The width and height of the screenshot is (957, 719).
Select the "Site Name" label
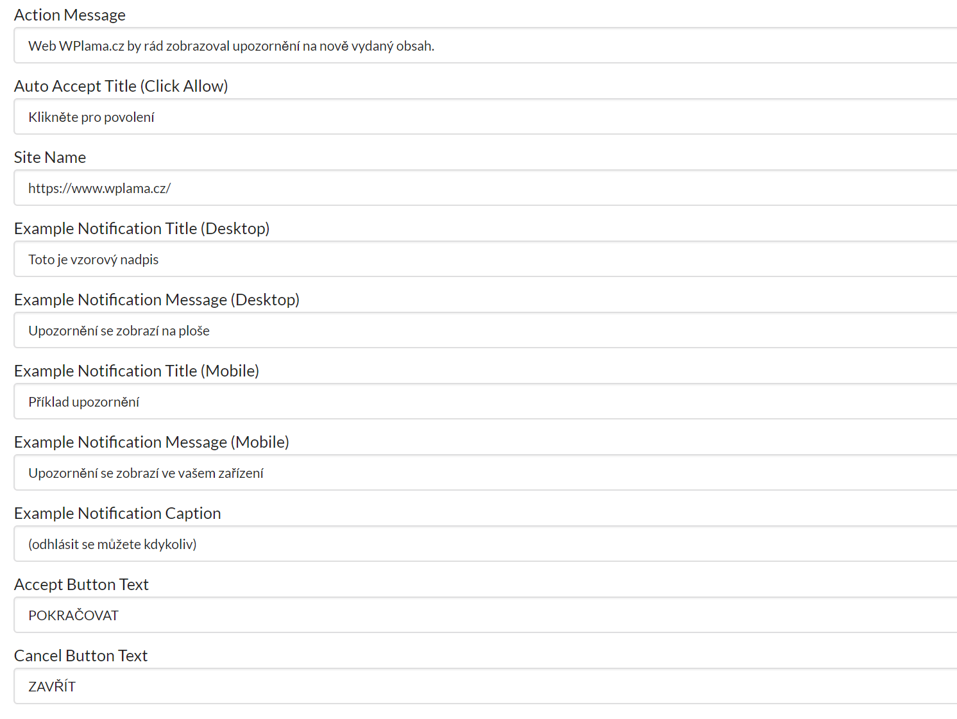pyautogui.click(x=50, y=157)
